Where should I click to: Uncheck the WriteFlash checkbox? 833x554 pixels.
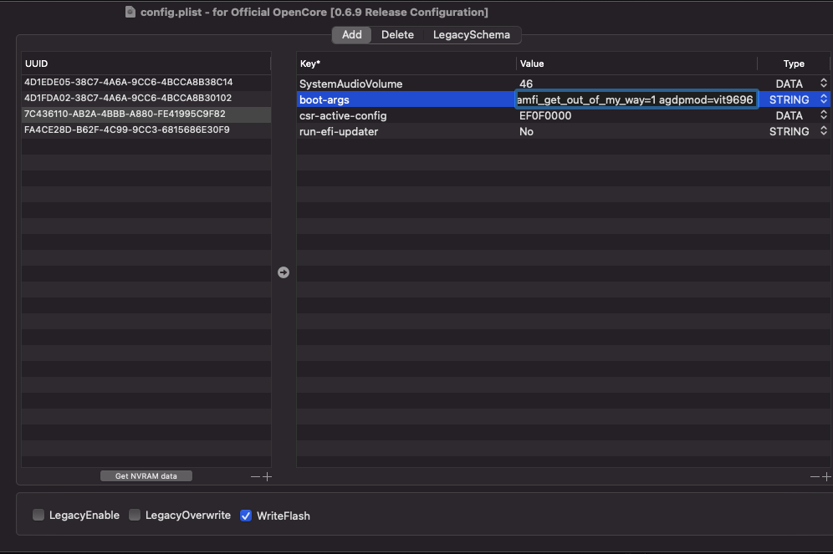click(x=245, y=516)
